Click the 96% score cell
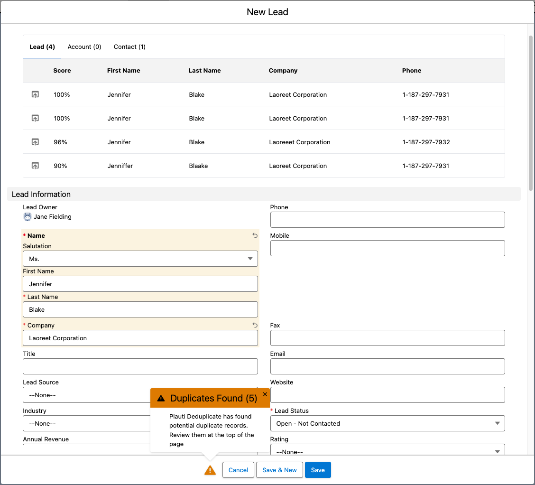Viewport: 535px width, 485px height. click(x=60, y=142)
